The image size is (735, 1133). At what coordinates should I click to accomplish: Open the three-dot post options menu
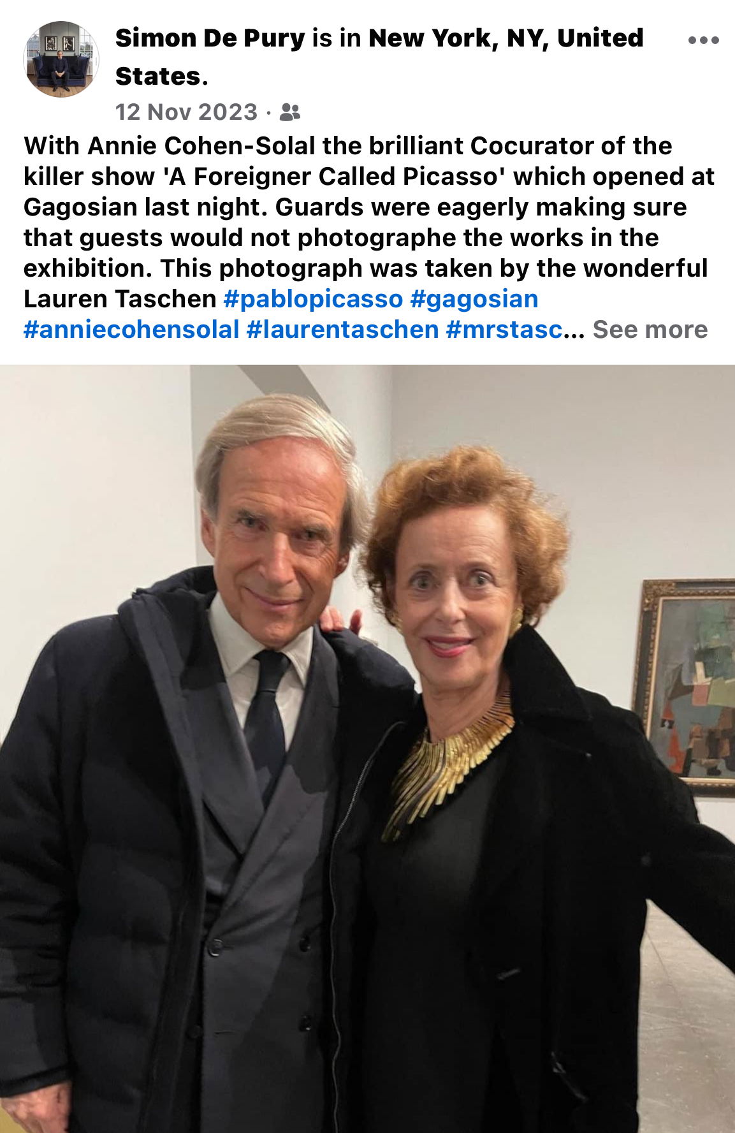(704, 40)
